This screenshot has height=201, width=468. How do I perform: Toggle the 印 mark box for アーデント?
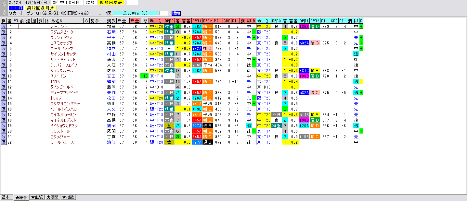click(16, 27)
